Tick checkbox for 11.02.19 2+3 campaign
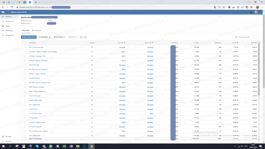Image resolution: width=265 pixels, height=149 pixels. tap(25, 109)
